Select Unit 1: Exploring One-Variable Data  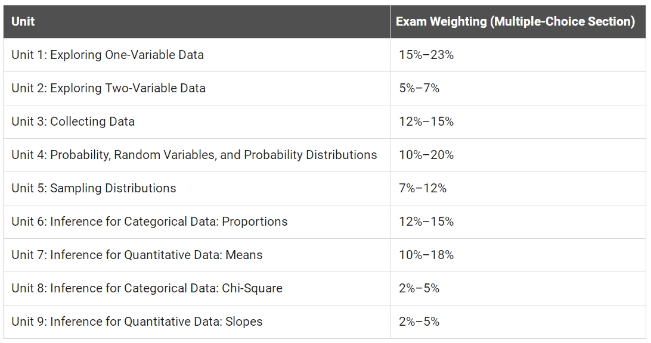[107, 55]
